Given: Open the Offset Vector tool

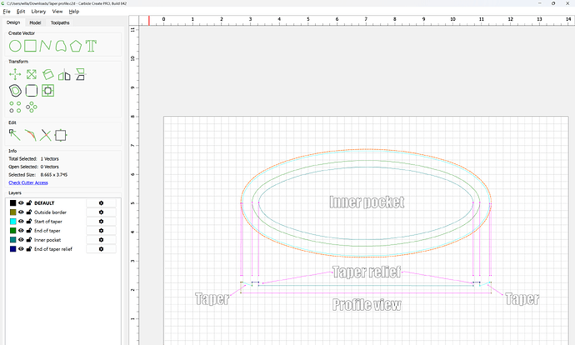Looking at the screenshot, I should click(x=15, y=90).
